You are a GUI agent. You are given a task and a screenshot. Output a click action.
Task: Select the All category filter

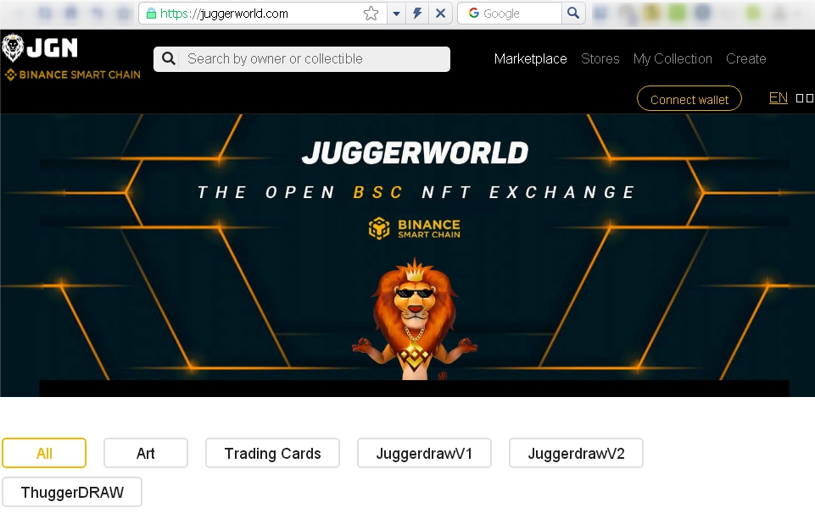(x=44, y=454)
